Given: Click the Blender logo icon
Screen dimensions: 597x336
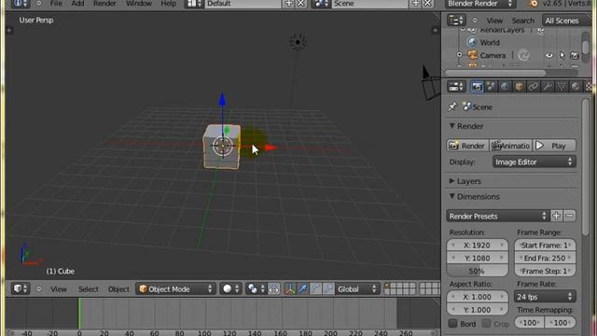Looking at the screenshot, I should point(533,4).
